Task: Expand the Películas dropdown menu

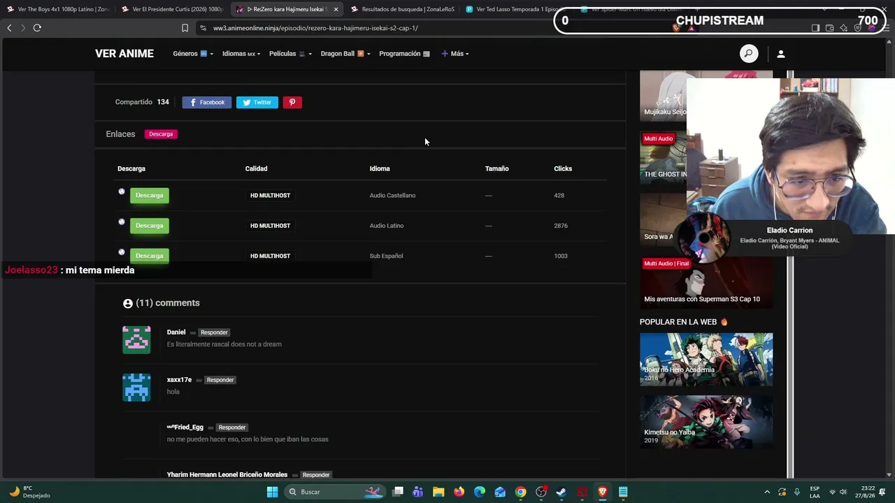Action: point(290,54)
